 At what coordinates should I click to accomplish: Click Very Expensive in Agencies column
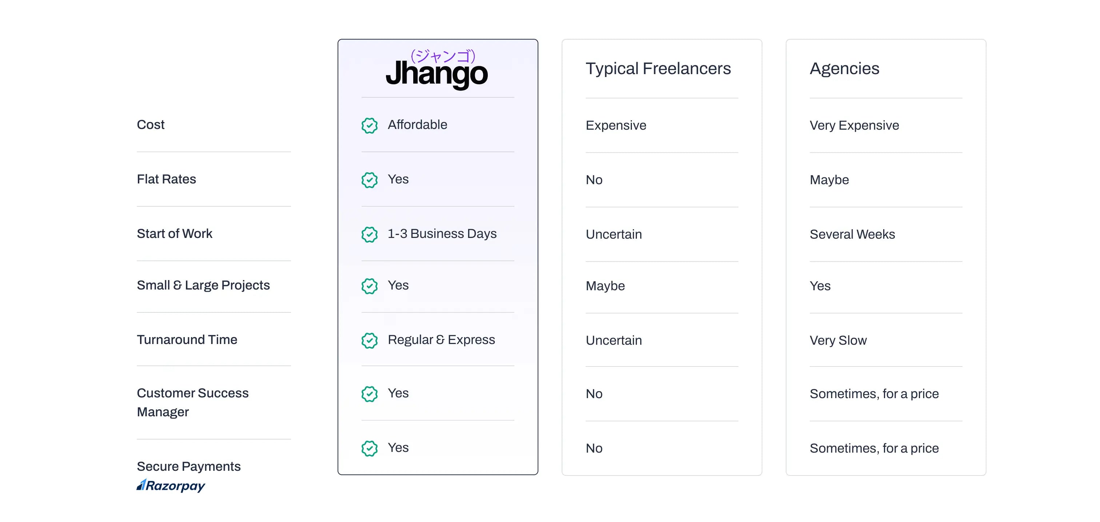pyautogui.click(x=854, y=125)
